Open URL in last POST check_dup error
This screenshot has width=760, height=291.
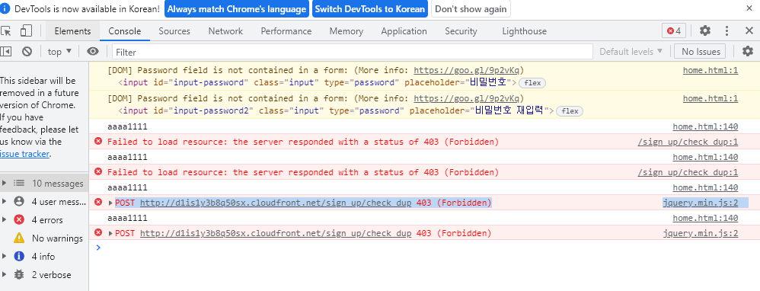(276, 233)
